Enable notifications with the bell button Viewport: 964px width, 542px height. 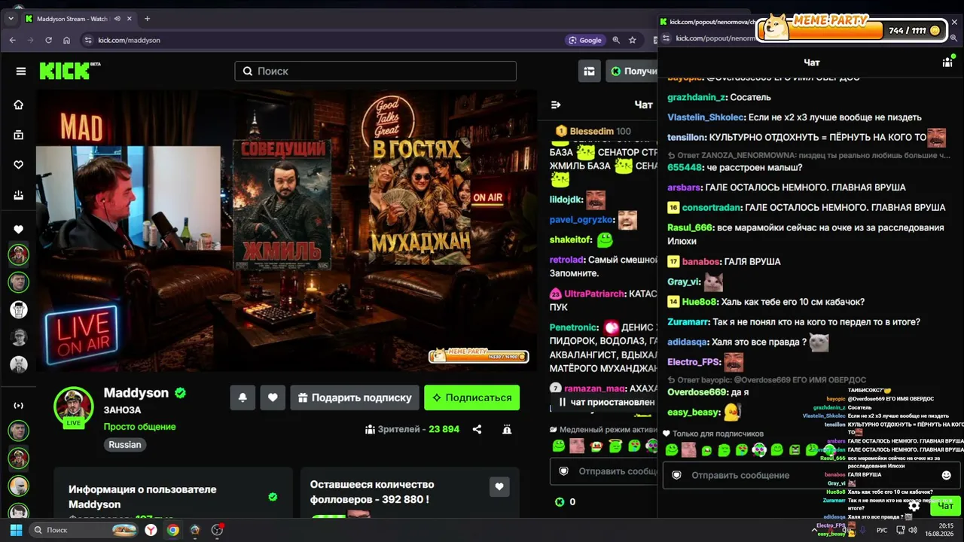[x=243, y=397]
